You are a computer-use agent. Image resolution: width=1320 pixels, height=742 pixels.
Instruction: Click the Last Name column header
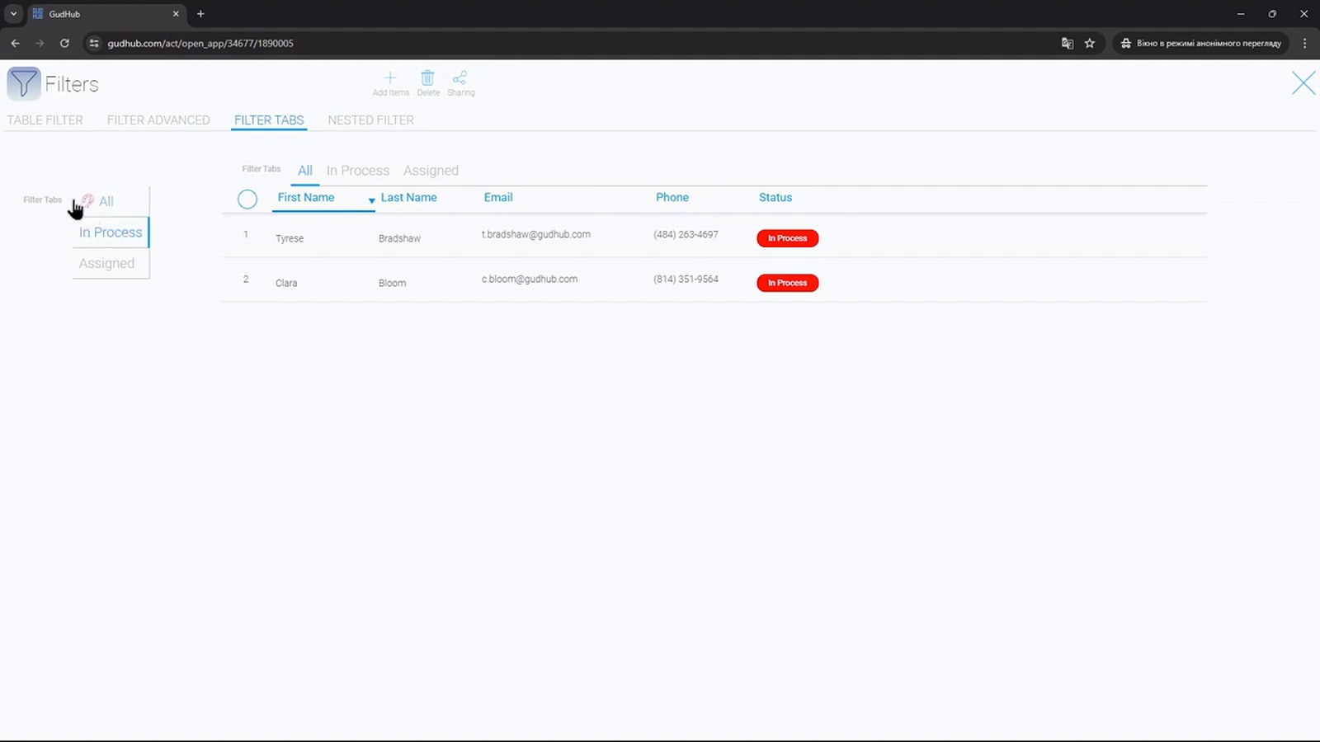(x=408, y=197)
